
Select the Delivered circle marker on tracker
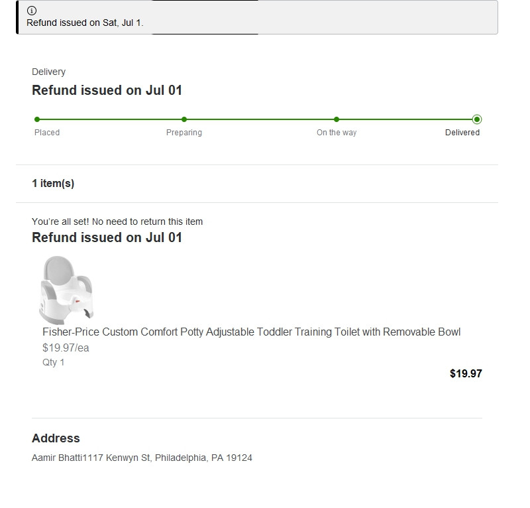pyautogui.click(x=477, y=119)
